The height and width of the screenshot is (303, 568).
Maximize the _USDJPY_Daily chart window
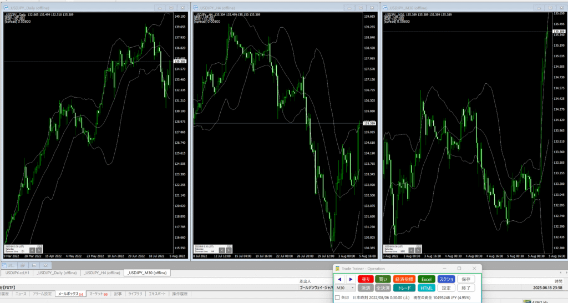coord(171,8)
